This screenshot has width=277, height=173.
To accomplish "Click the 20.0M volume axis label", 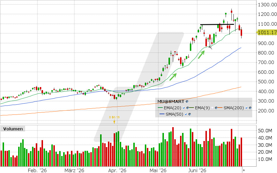I will (x=265, y=152).
